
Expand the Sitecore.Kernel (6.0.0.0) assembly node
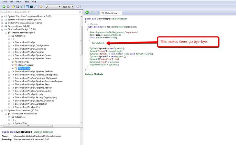pos(2,26)
